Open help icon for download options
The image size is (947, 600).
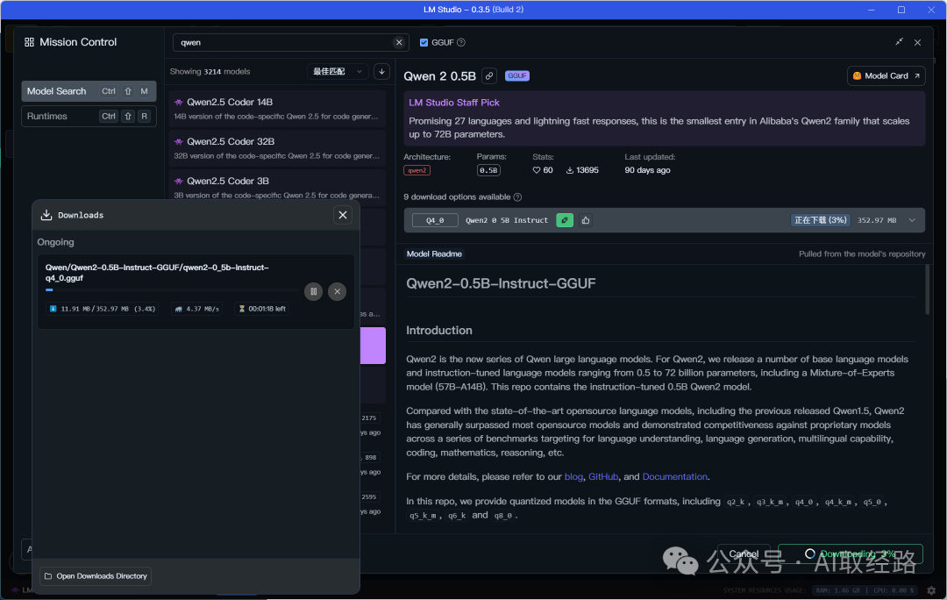[517, 197]
